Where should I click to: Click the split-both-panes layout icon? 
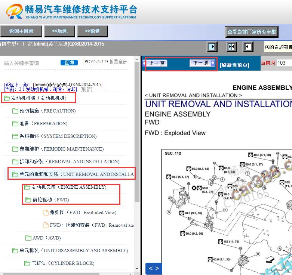point(231,46)
